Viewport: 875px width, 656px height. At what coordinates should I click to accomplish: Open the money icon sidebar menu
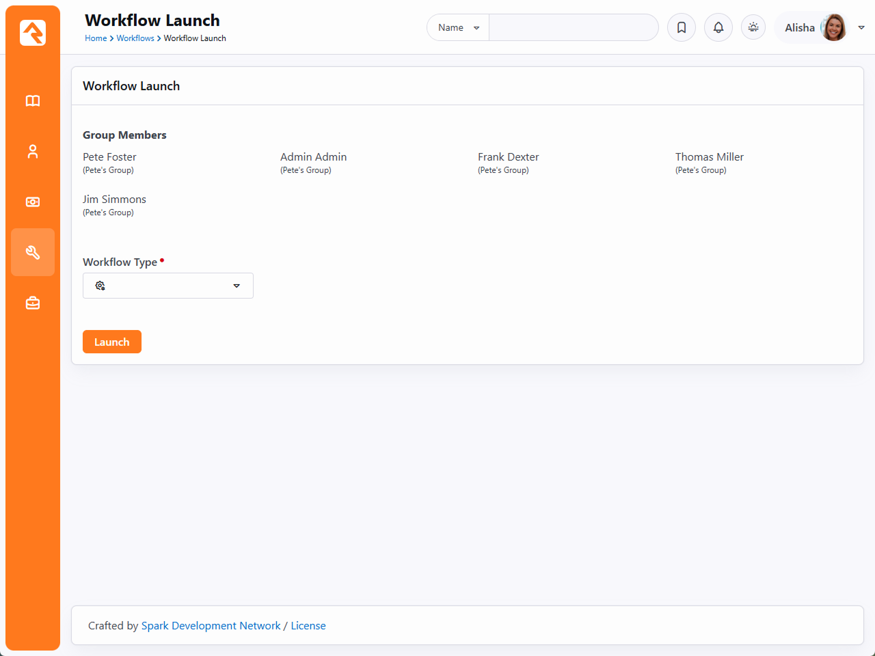tap(33, 202)
